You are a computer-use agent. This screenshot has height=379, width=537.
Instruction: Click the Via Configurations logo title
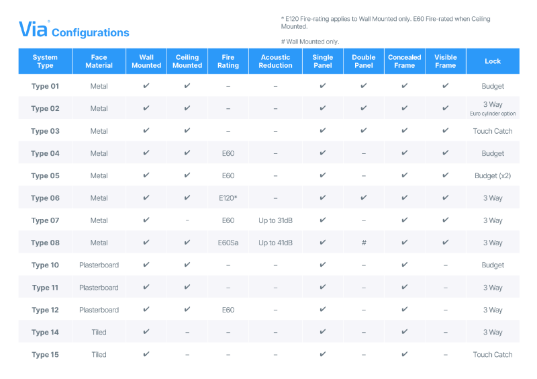tap(74, 29)
